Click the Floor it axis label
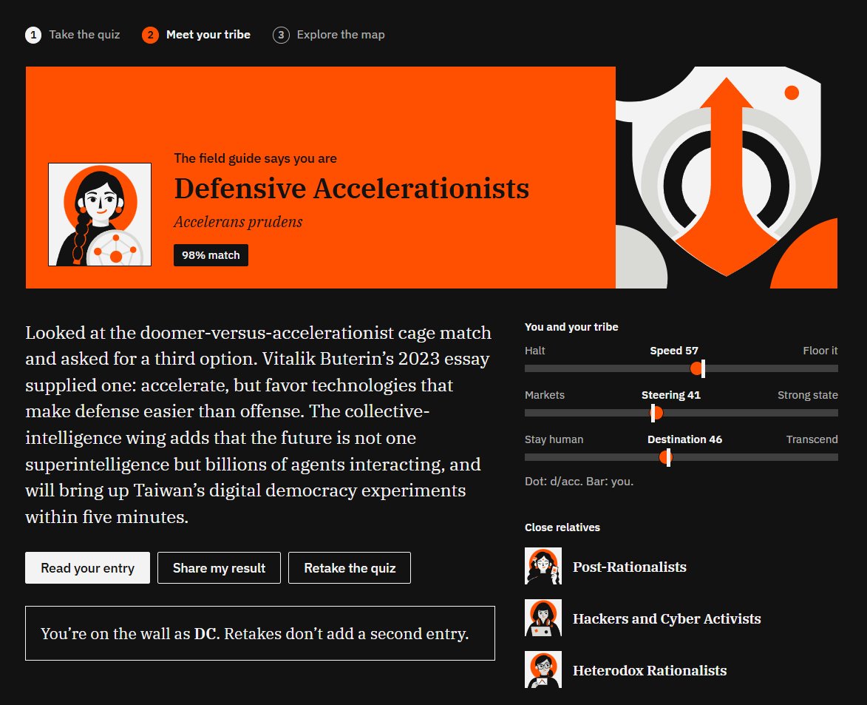Screen dimensions: 867x705 pyautogui.click(x=820, y=351)
